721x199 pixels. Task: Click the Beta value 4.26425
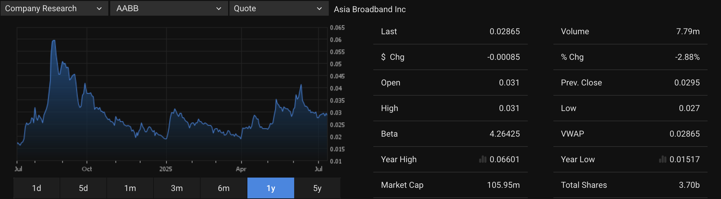point(504,134)
